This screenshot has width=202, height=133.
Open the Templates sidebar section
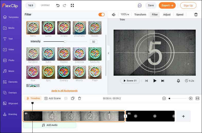(11, 17)
